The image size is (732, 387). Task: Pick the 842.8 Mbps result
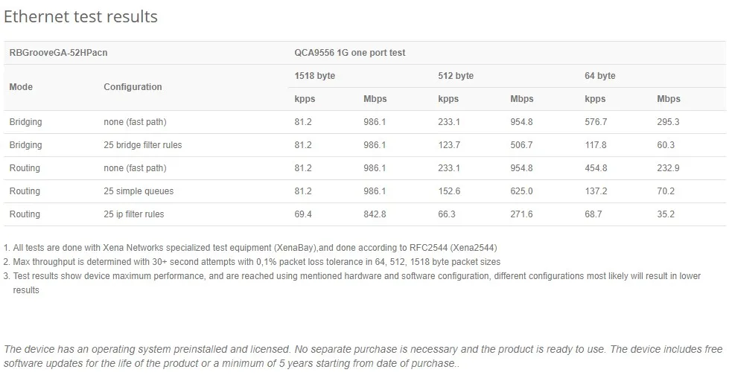(x=375, y=214)
